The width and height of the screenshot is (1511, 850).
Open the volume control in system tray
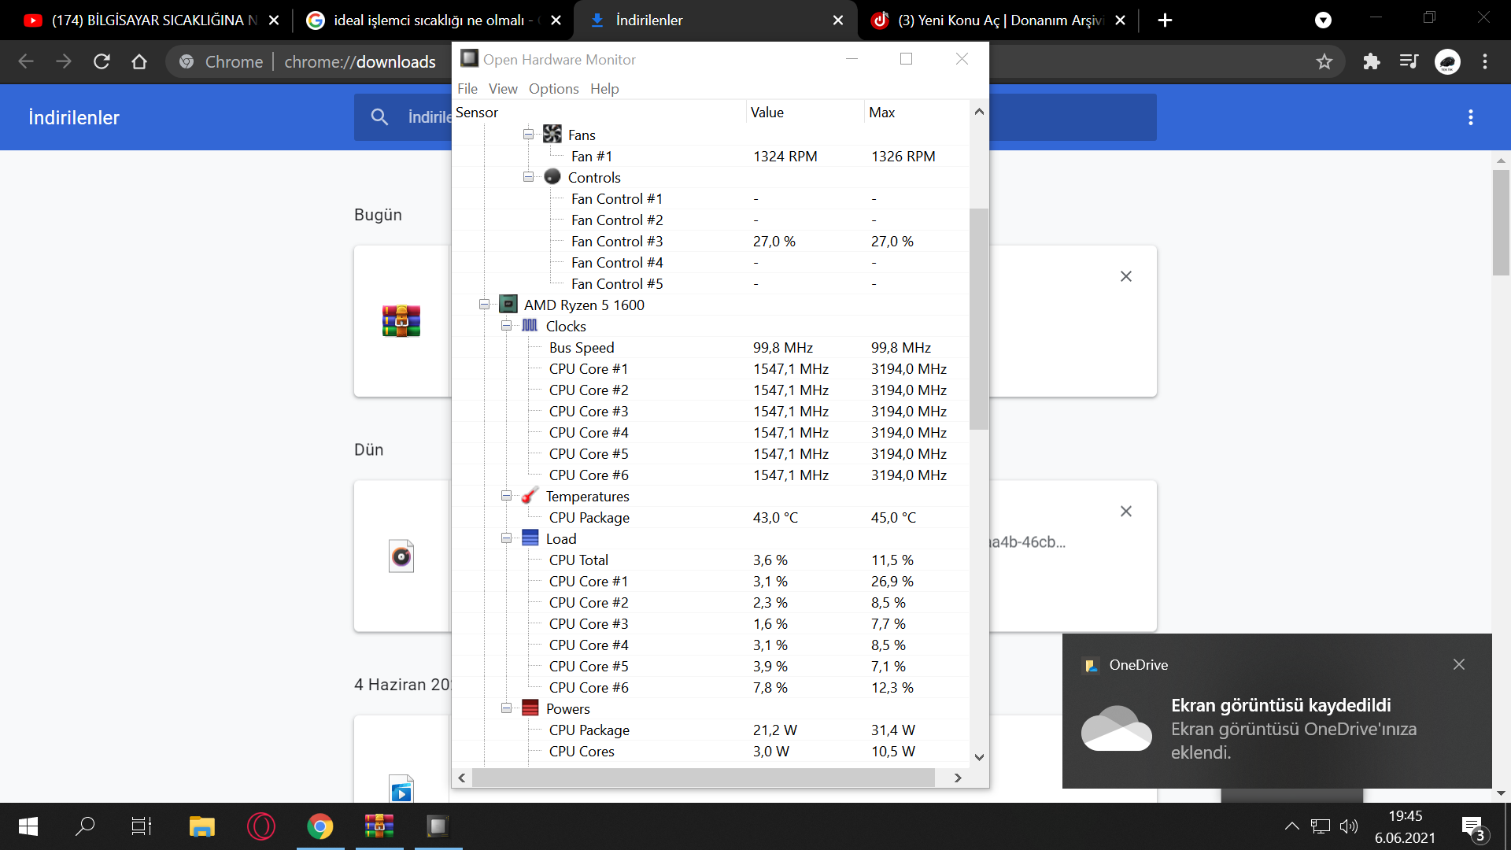(x=1349, y=826)
